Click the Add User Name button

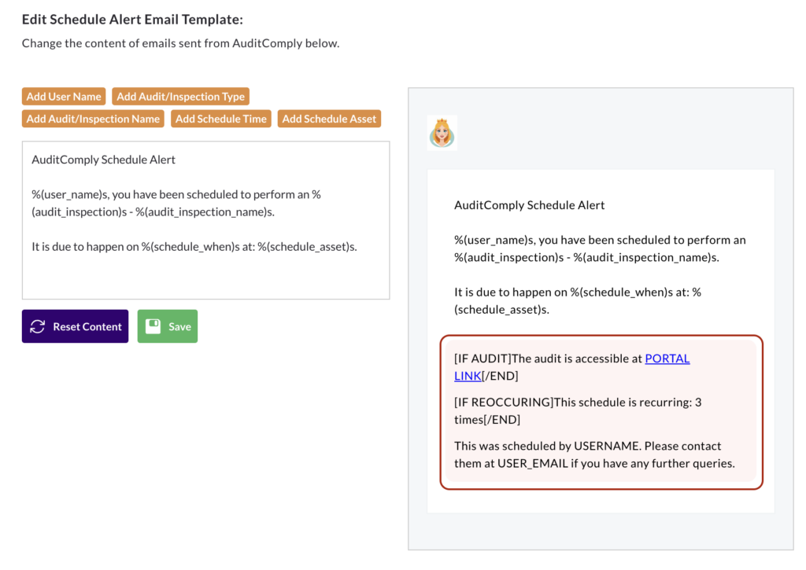(x=64, y=97)
